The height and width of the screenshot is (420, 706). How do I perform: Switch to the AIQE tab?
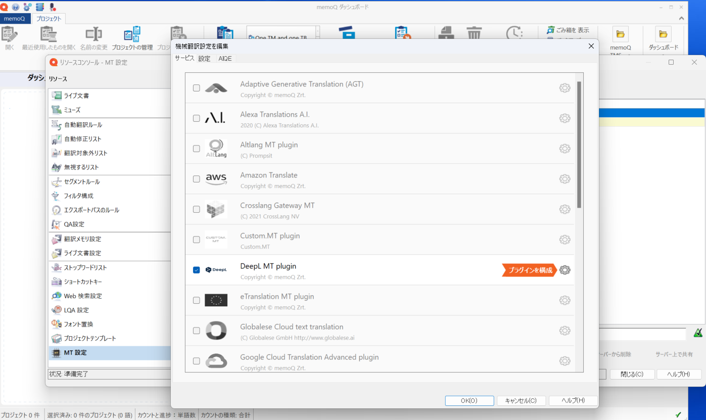(225, 59)
